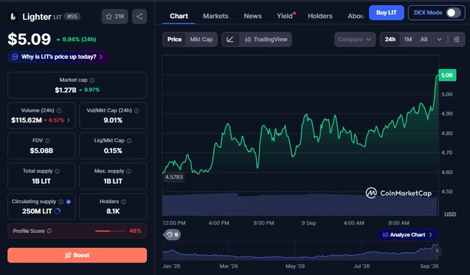Click the 9.01% Vol/Mkt Cap value
This screenshot has height=275, width=470.
113,120
